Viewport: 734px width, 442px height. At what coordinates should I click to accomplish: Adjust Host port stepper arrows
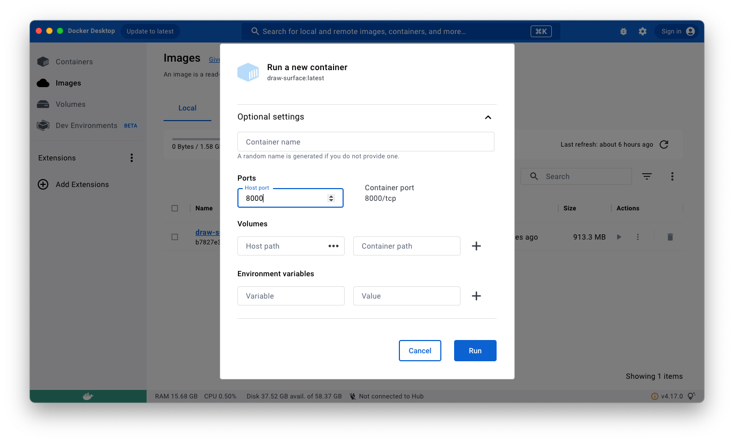tap(331, 198)
